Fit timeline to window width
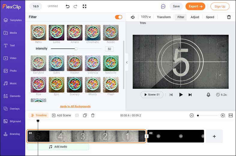 pyautogui.click(x=231, y=115)
